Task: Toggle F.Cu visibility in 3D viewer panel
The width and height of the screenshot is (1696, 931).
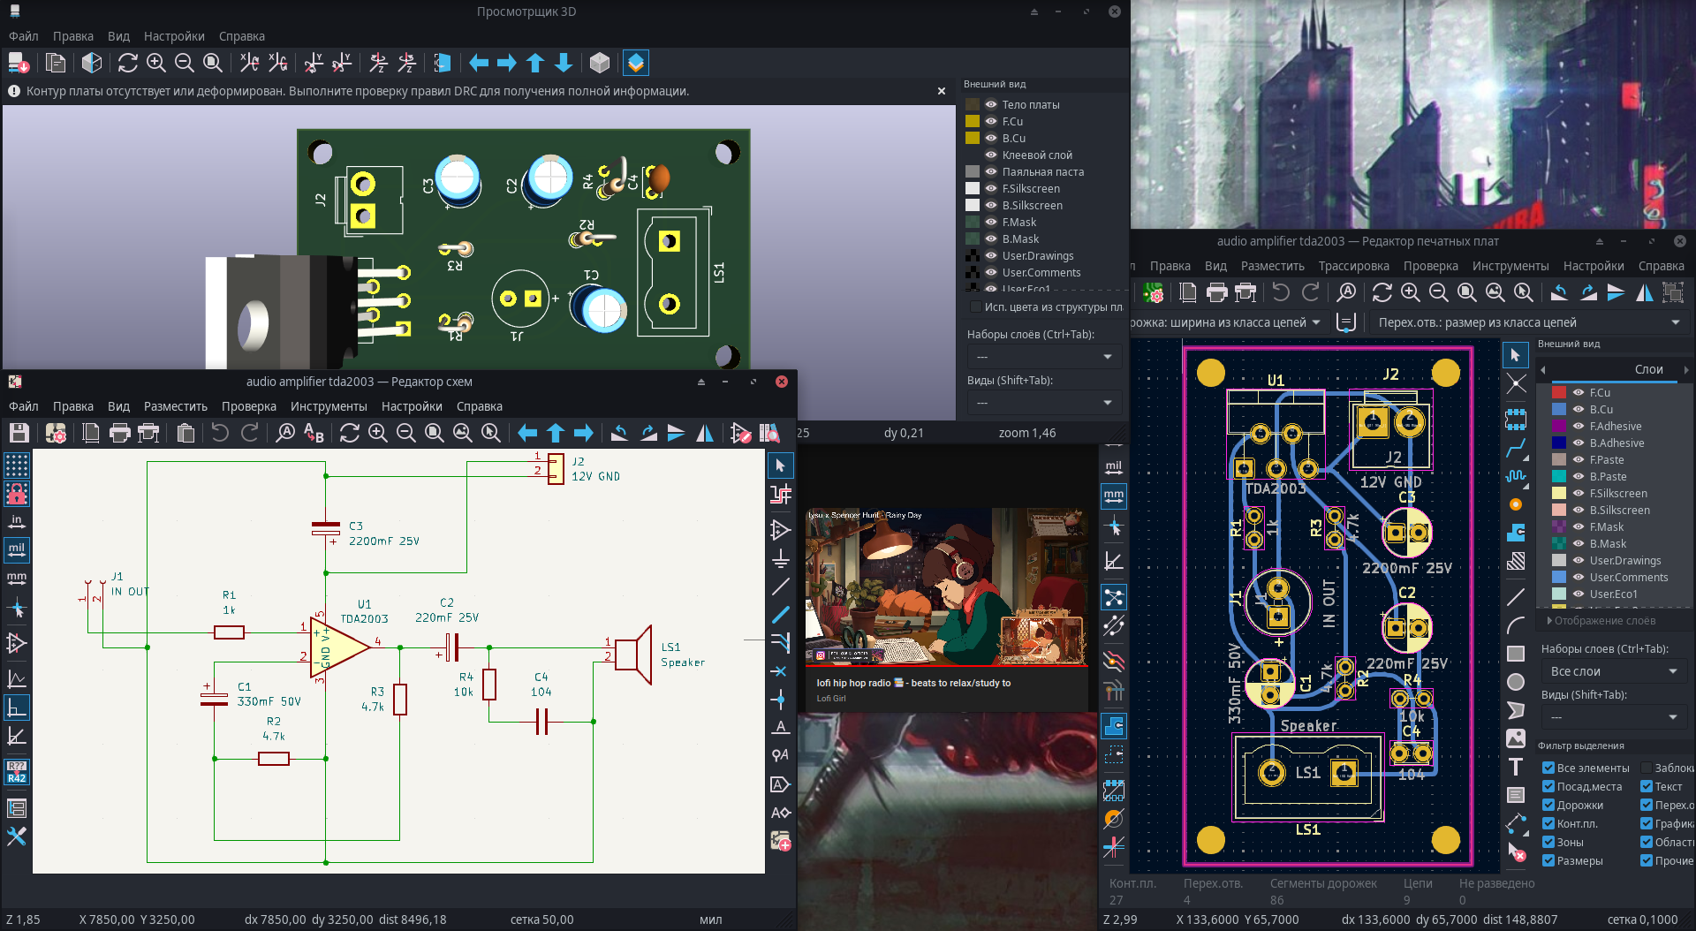Action: (991, 121)
